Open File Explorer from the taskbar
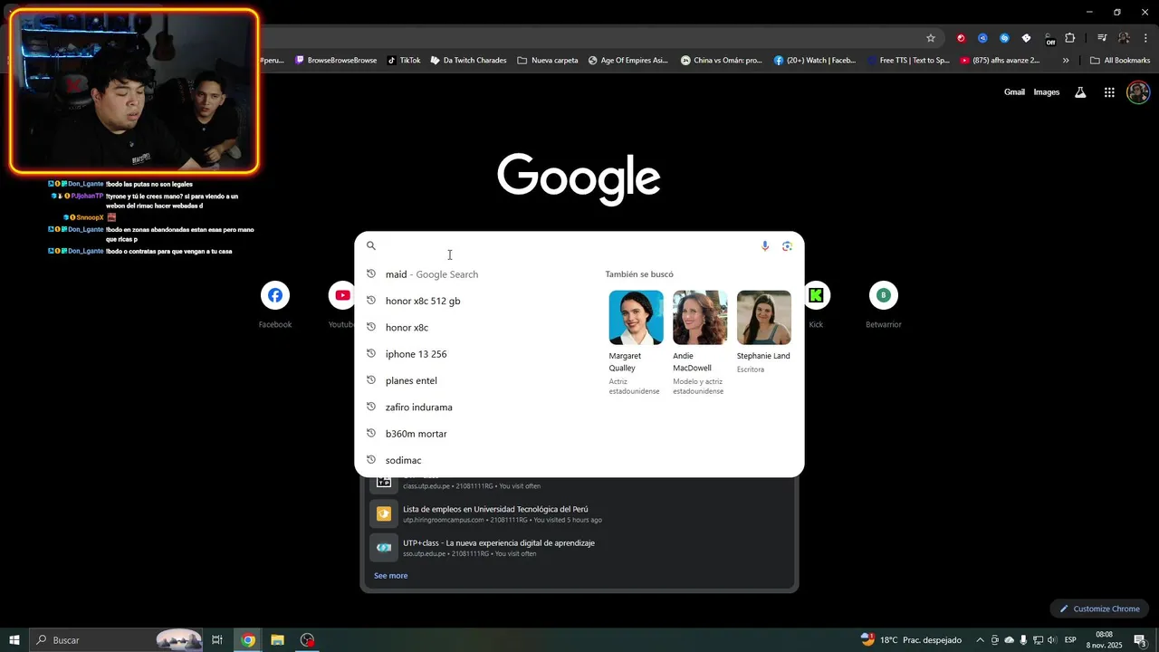The height and width of the screenshot is (652, 1159). pos(277,639)
